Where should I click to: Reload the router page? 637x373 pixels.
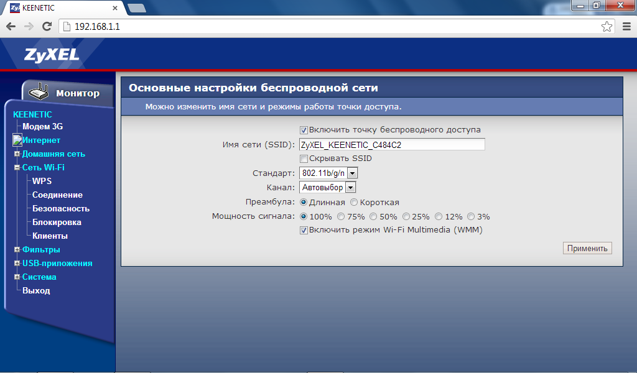tap(47, 27)
